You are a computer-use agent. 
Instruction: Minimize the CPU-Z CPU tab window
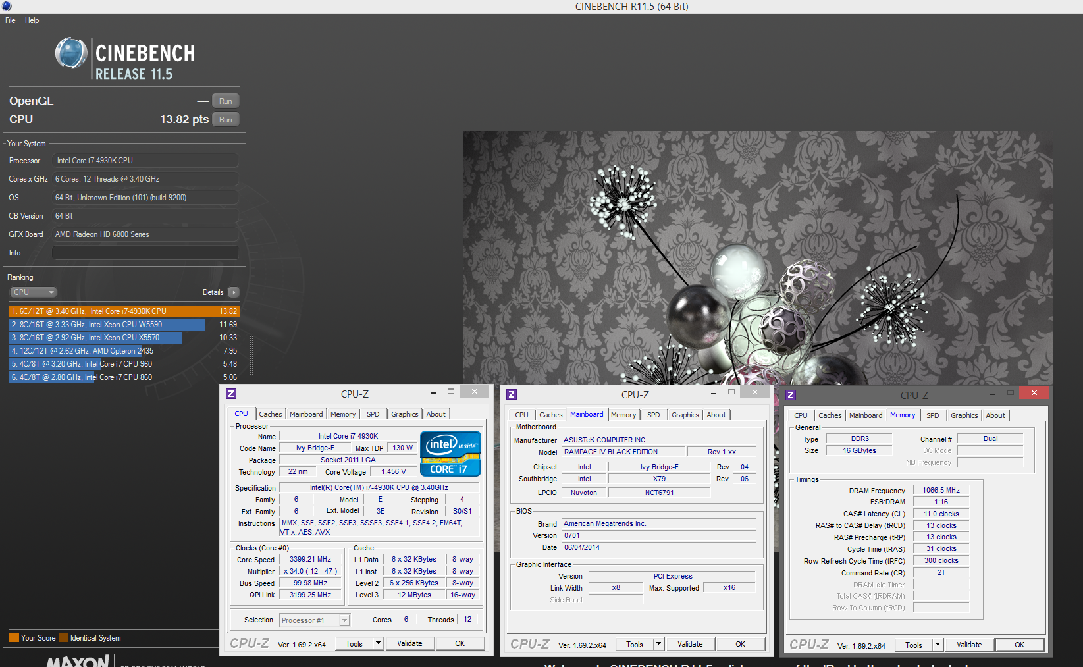coord(433,392)
